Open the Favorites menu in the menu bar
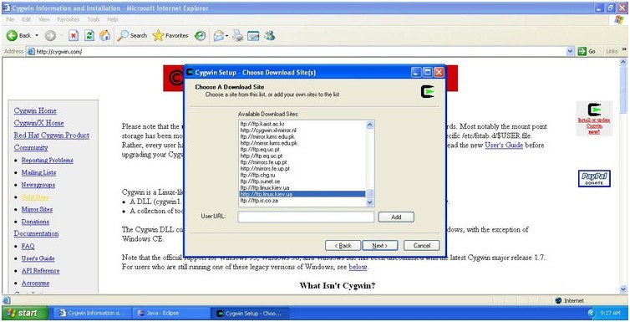 click(68, 19)
